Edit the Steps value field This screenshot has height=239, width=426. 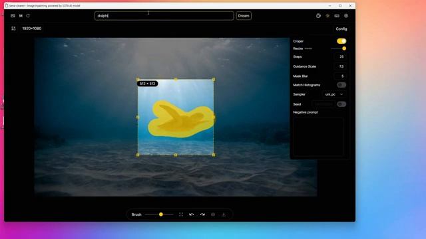[340, 56]
